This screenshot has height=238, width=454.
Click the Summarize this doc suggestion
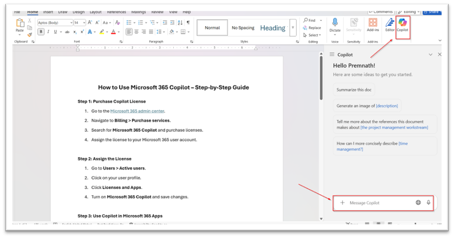(x=354, y=90)
